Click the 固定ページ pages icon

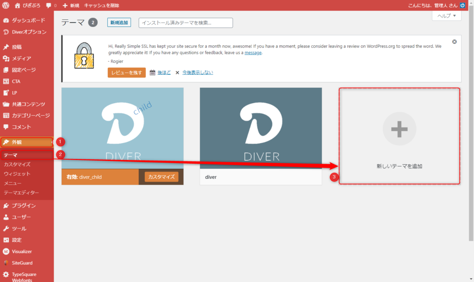click(x=6, y=70)
